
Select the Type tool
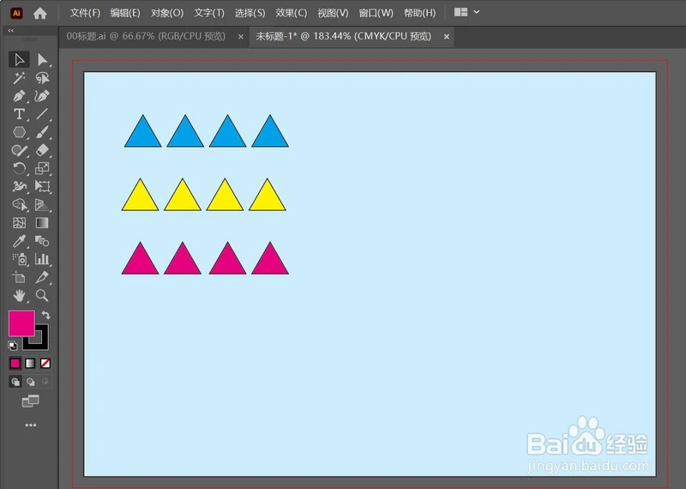tap(19, 114)
